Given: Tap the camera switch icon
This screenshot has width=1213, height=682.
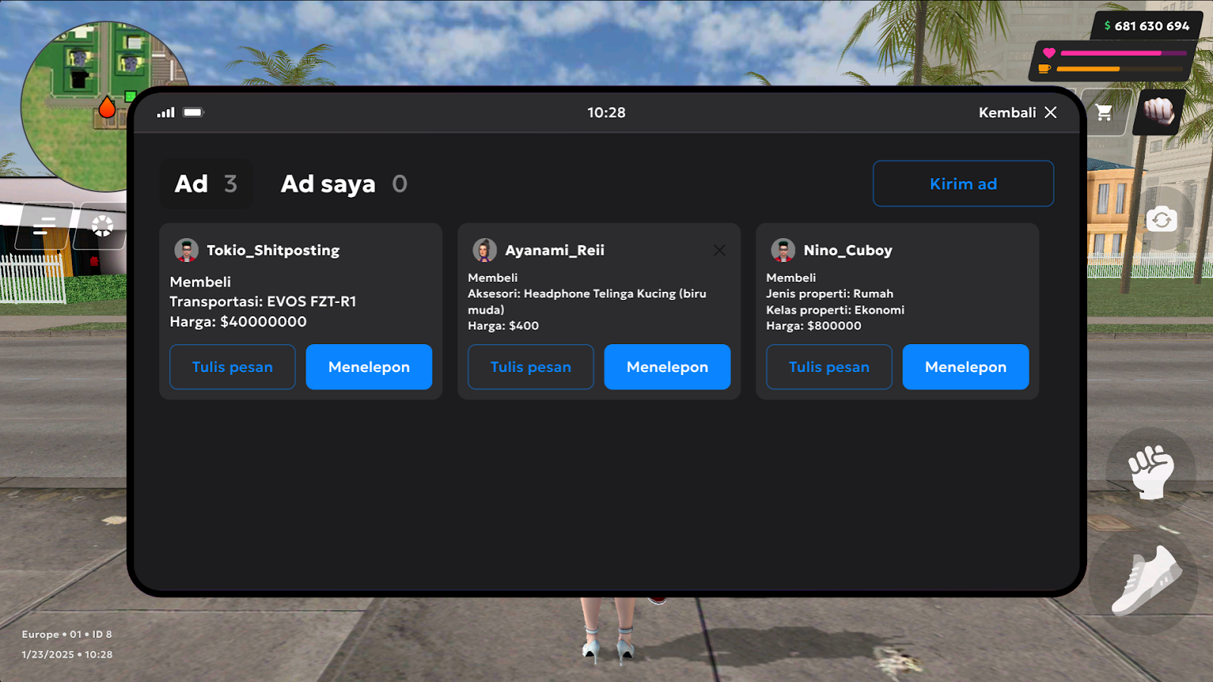Looking at the screenshot, I should 1161,220.
